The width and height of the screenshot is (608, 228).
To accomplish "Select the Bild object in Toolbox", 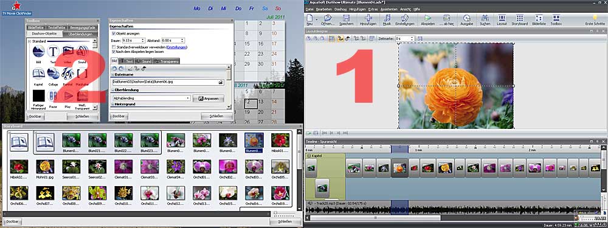I will [39, 52].
